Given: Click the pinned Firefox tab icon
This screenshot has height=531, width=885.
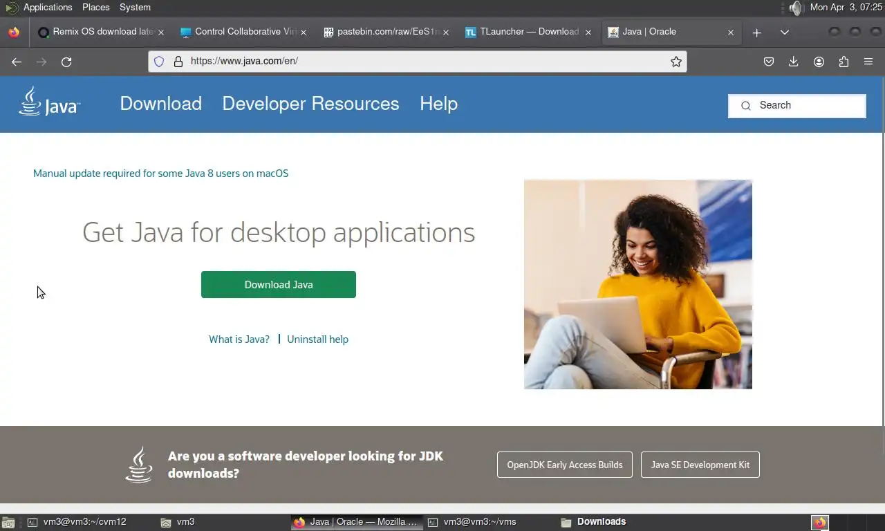Looking at the screenshot, I should (x=14, y=32).
